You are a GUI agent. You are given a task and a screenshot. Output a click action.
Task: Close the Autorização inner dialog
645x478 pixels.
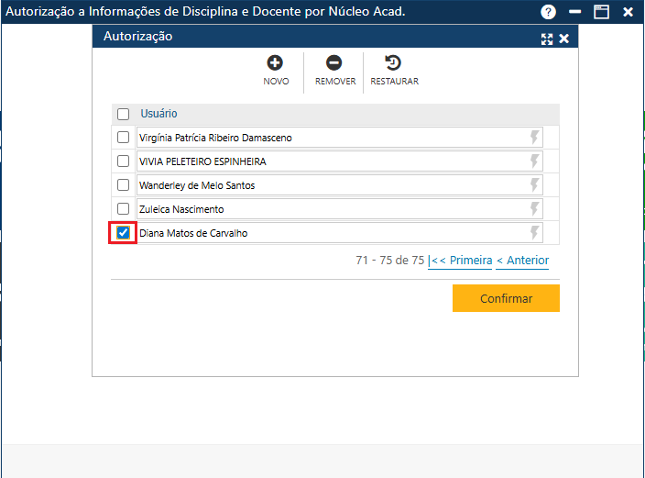[564, 39]
